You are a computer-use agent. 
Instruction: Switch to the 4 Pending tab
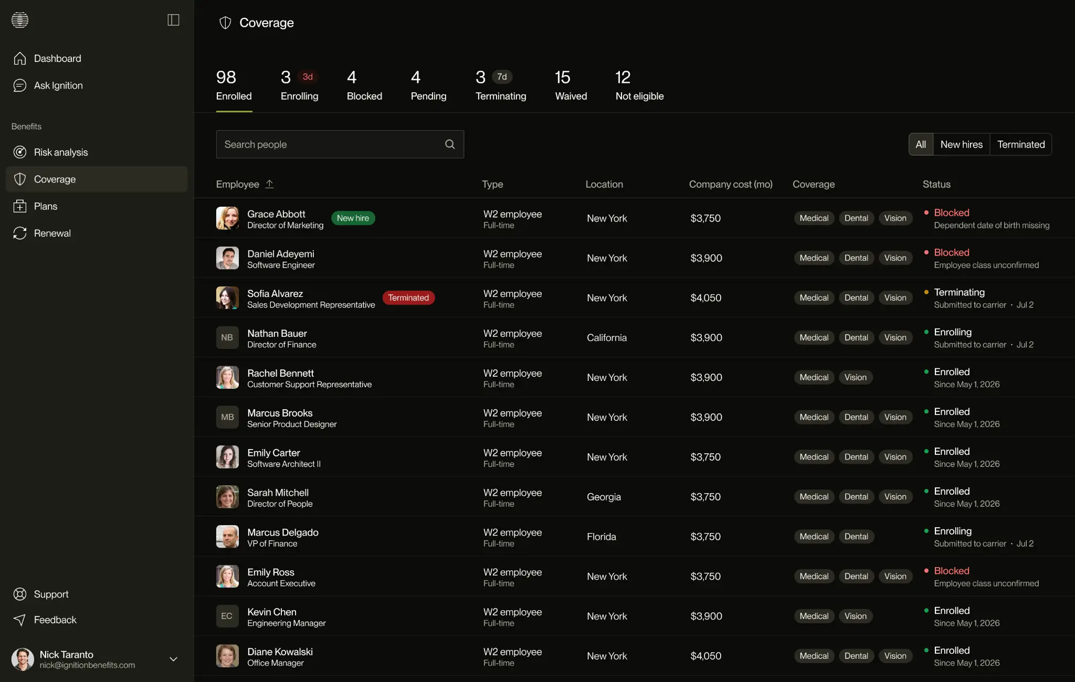pyautogui.click(x=428, y=86)
